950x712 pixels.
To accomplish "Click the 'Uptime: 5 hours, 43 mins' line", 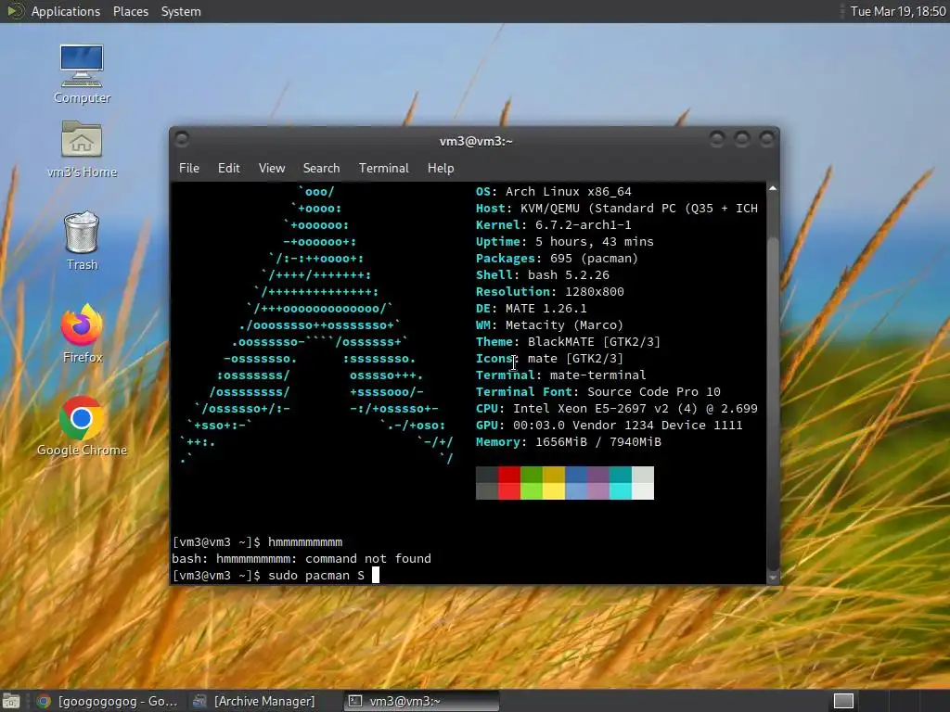I will point(565,242).
